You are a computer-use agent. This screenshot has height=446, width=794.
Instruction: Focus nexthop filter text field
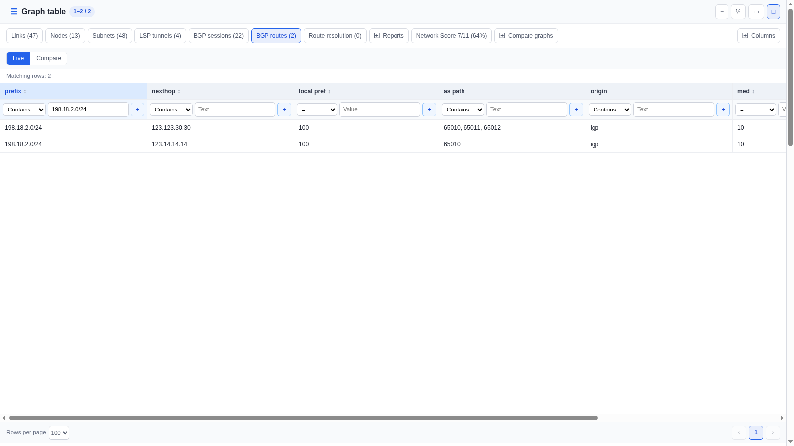click(x=235, y=110)
